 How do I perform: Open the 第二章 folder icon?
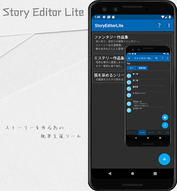click(129, 82)
